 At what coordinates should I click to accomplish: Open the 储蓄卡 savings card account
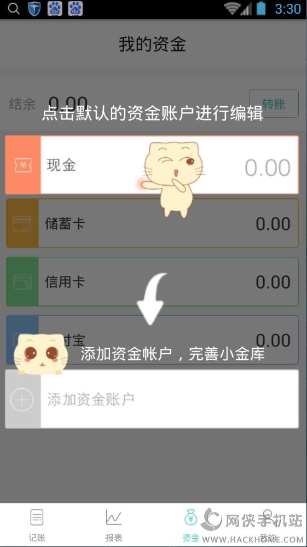click(152, 223)
